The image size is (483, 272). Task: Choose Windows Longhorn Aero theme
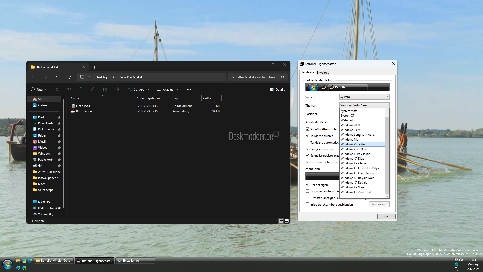tap(362, 135)
